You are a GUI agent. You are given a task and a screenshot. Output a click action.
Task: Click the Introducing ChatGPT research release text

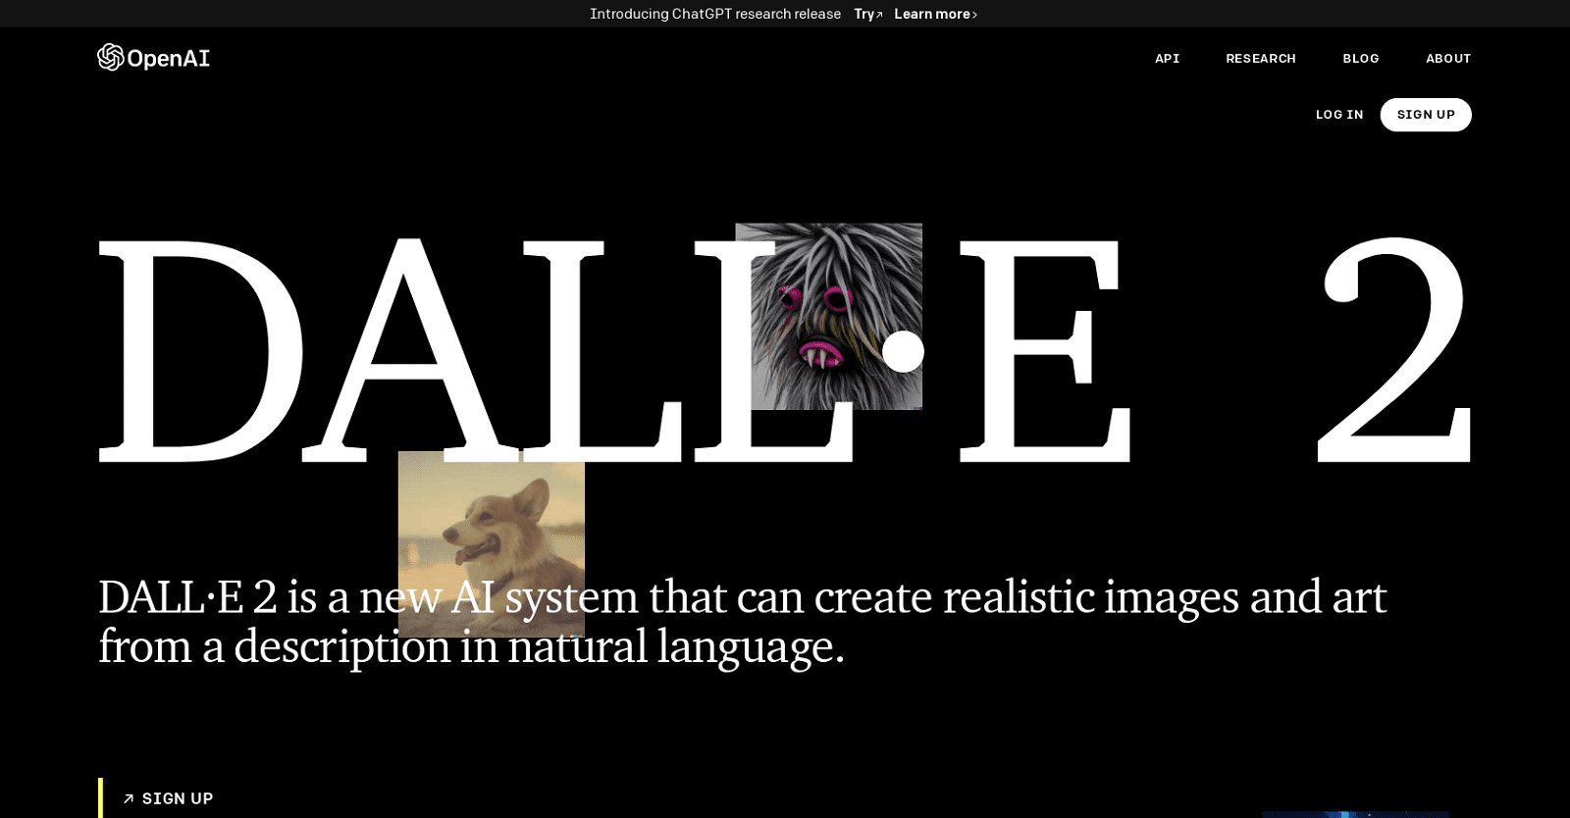pos(714,14)
